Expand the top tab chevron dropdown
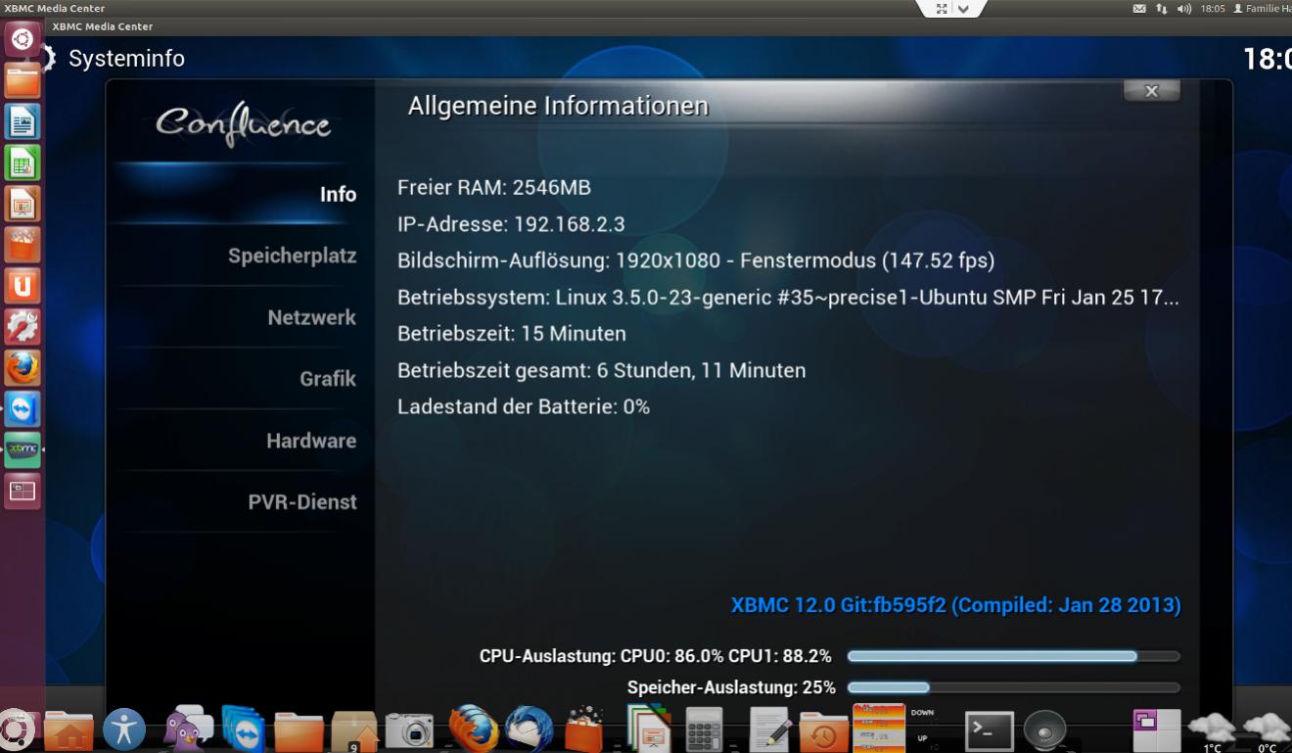1292x753 pixels. click(x=964, y=9)
